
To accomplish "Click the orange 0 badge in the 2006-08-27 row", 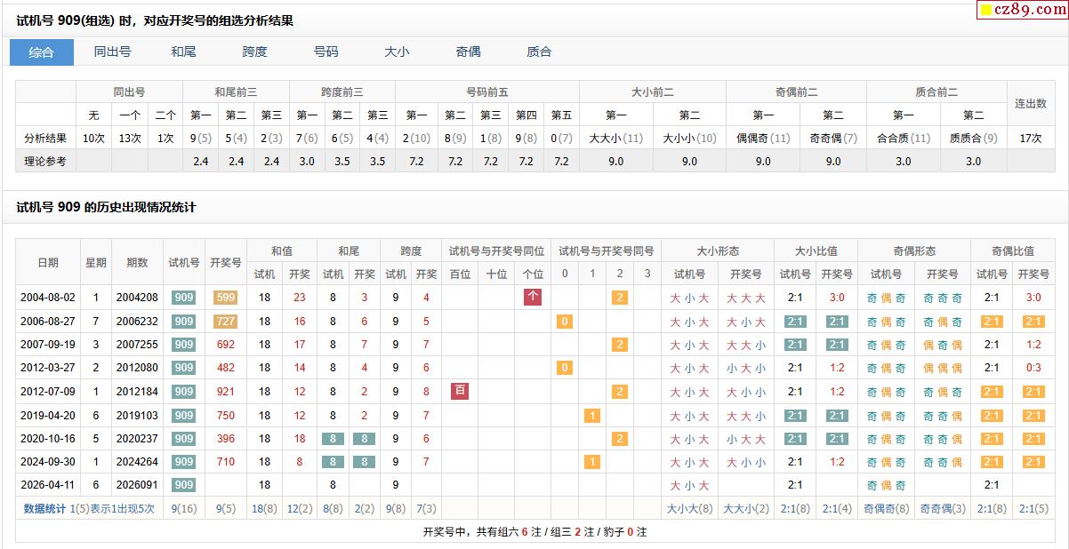I will pos(564,322).
